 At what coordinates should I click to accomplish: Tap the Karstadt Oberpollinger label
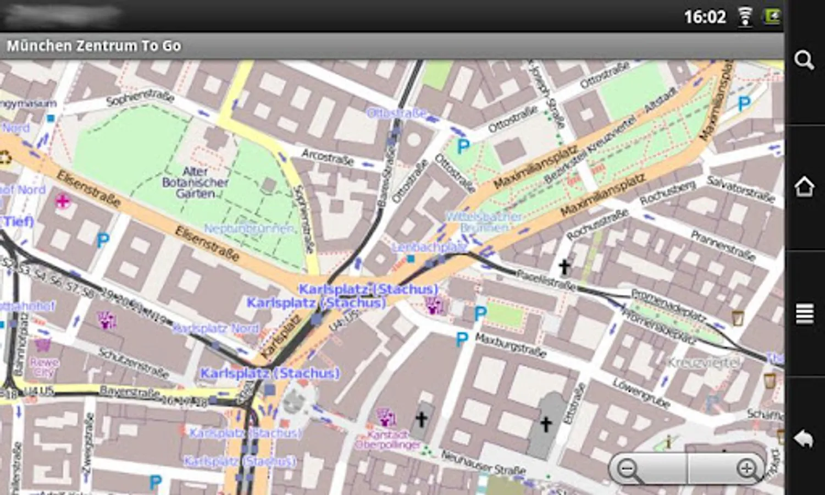[388, 440]
